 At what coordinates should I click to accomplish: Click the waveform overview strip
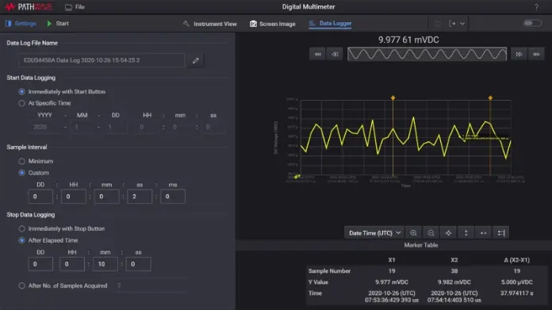tap(427, 54)
